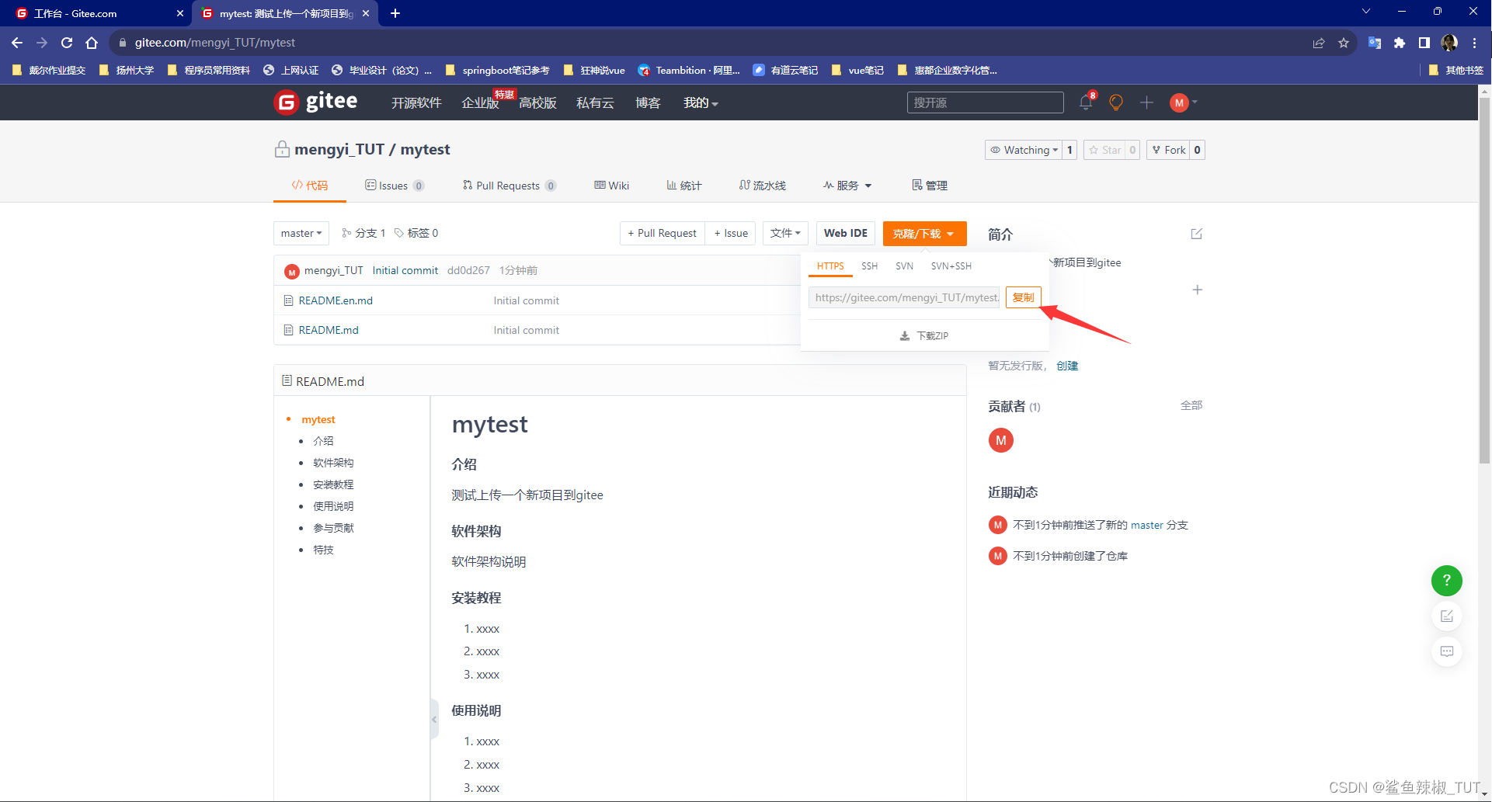The width and height of the screenshot is (1492, 802).
Task: Open the Watching dropdown
Action: point(1024,150)
